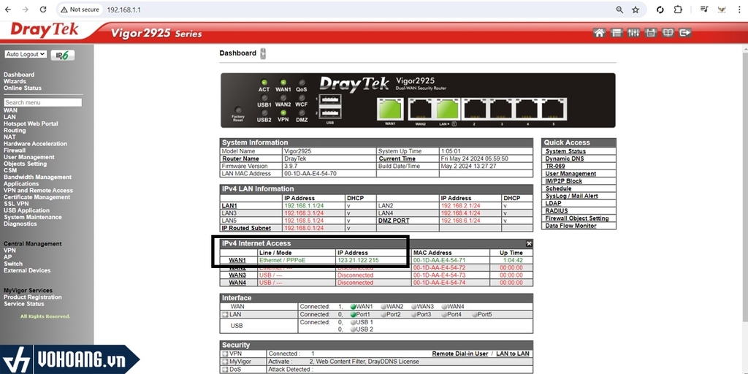The width and height of the screenshot is (748, 374).
Task: Click the browser back arrow
Action: click(x=8, y=9)
